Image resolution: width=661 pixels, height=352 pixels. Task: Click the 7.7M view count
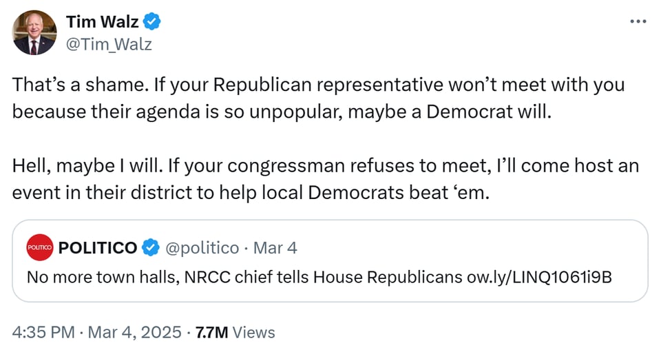[x=212, y=332]
